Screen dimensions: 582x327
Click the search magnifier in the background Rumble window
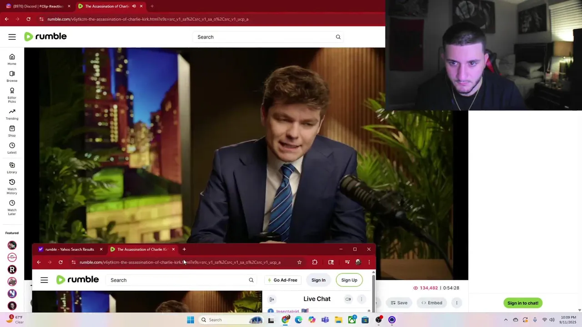pyautogui.click(x=338, y=37)
